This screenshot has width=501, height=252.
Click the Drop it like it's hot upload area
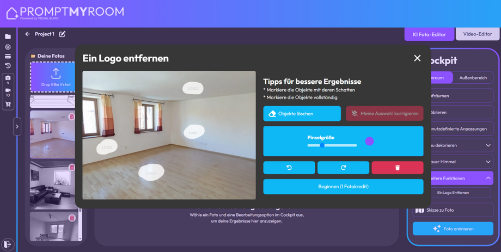pyautogui.click(x=53, y=77)
